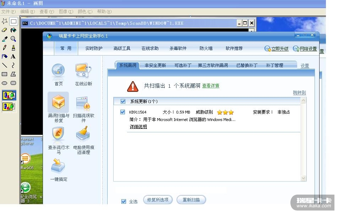The image size is (338, 213).
Task: Click the 一键搞定 one-click fix icon
Action: pyautogui.click(x=59, y=170)
